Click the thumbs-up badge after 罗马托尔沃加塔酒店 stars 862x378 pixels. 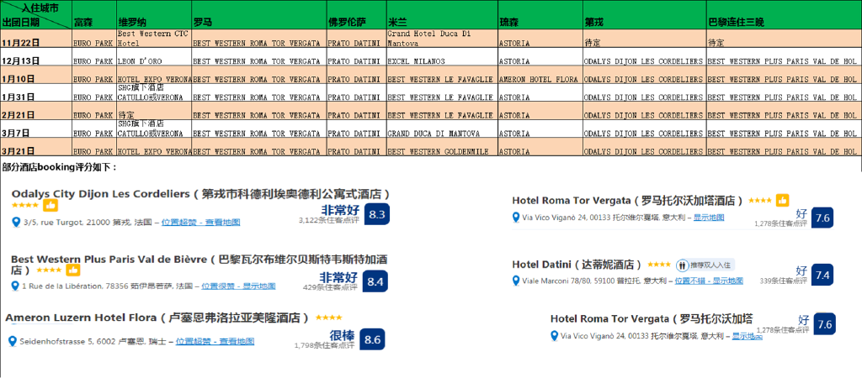click(x=782, y=201)
